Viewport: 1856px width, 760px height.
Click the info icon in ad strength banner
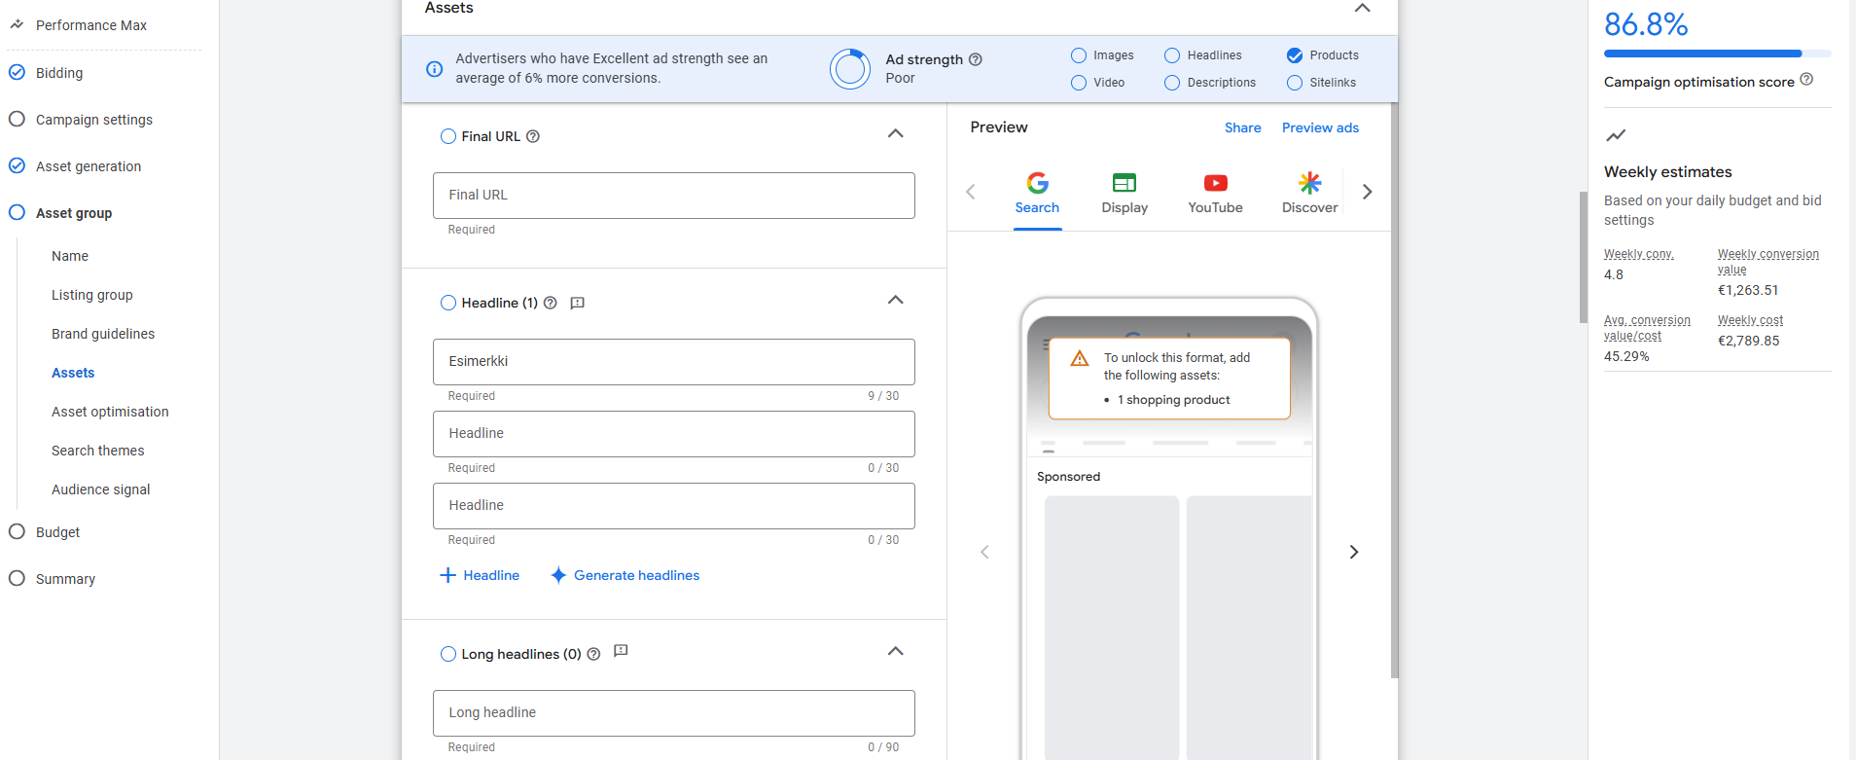(435, 69)
